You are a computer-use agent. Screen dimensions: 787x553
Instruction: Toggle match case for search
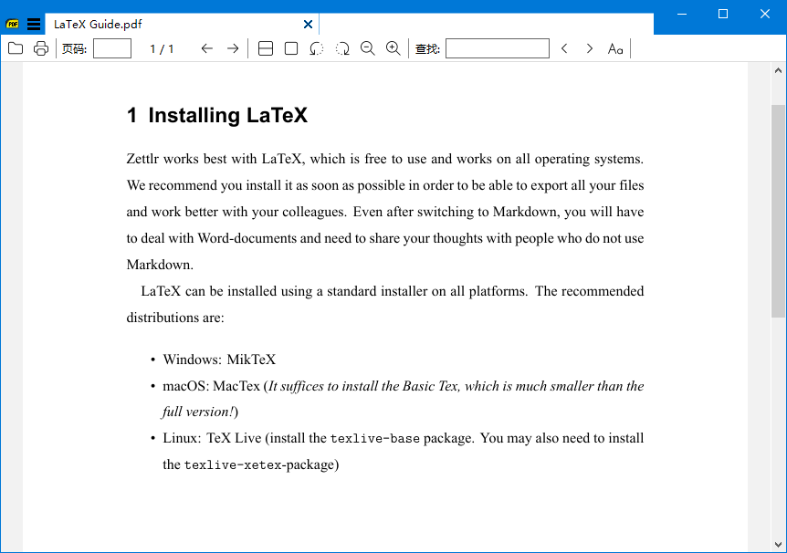click(x=615, y=48)
